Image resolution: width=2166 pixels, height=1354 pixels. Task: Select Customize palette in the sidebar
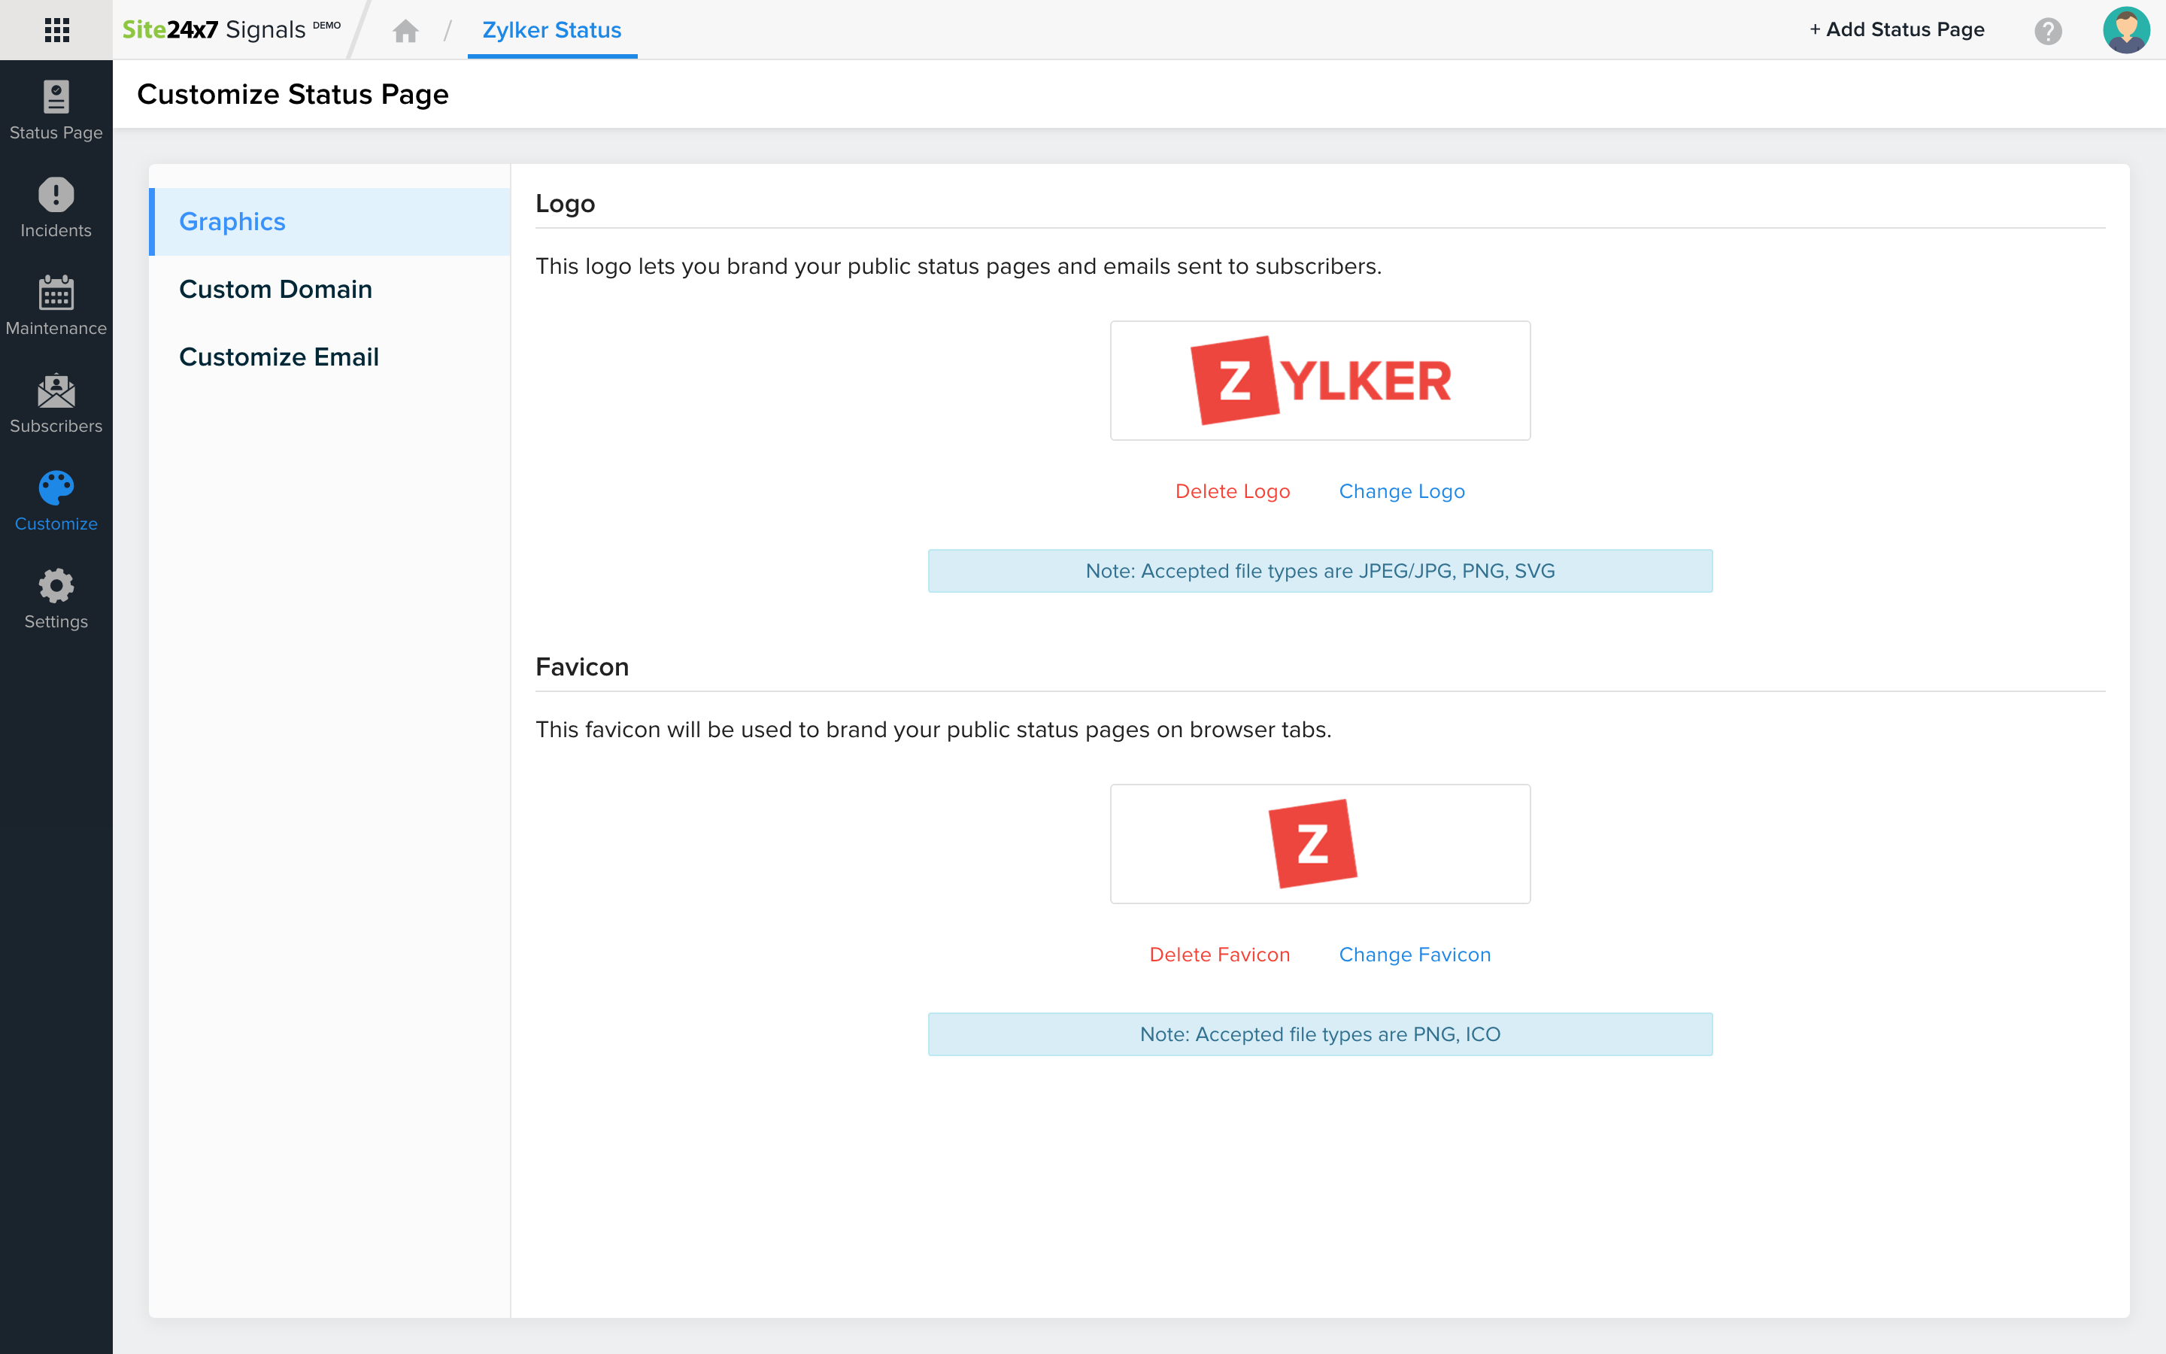point(56,502)
